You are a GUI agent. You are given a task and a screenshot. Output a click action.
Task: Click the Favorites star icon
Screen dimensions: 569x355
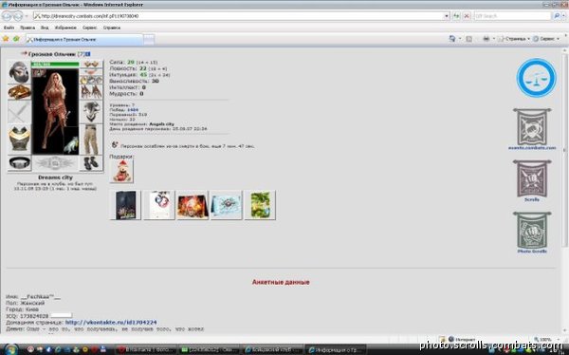pyautogui.click(x=6, y=39)
